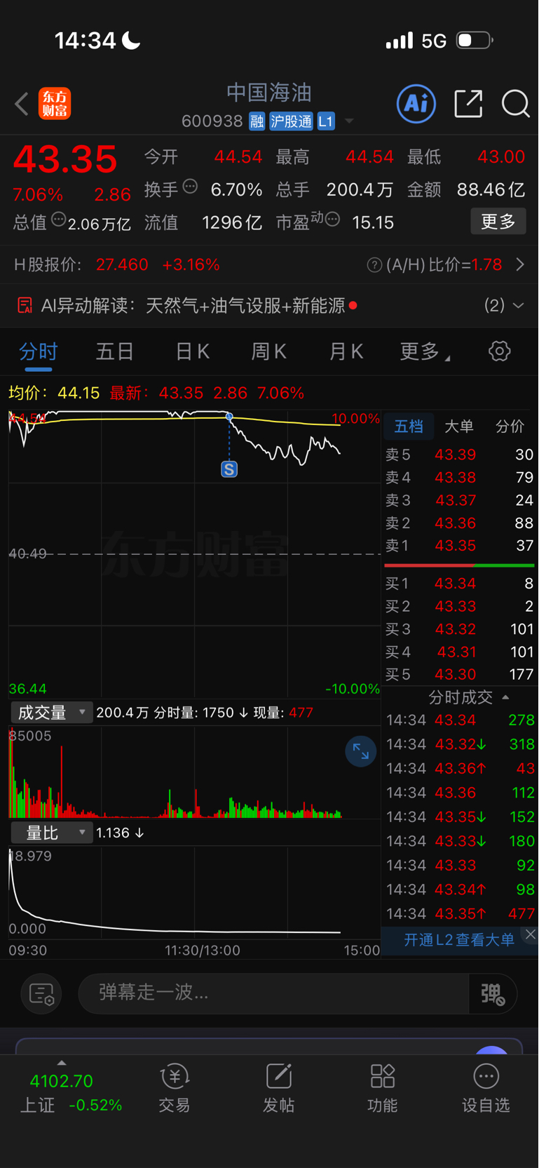Tap the 换手 info icon

[190, 187]
